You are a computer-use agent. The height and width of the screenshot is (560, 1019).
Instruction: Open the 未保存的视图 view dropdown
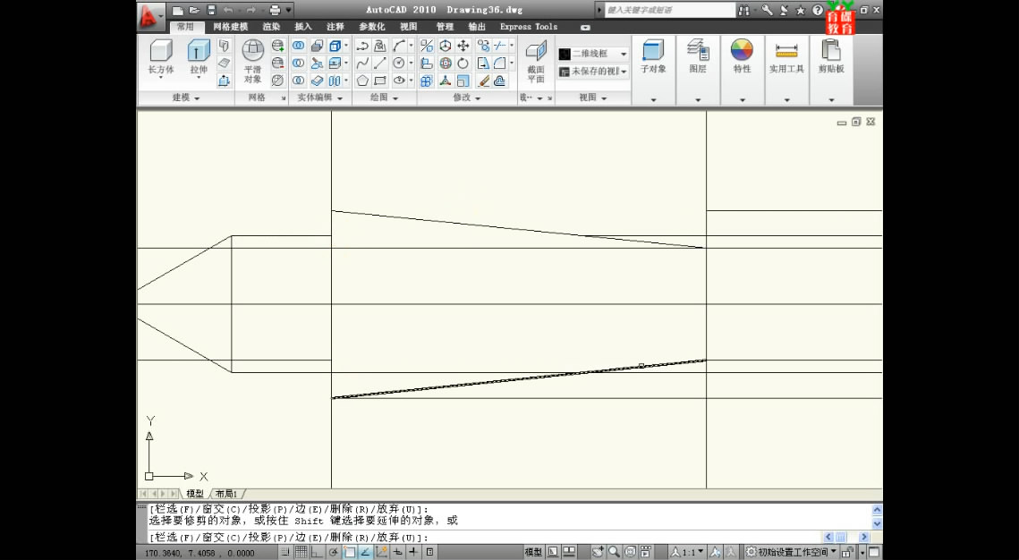593,72
